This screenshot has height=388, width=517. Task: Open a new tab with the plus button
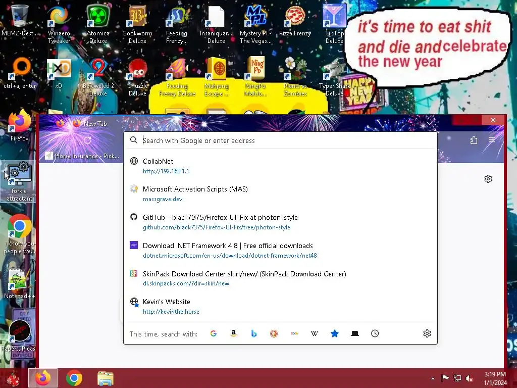pyautogui.click(x=190, y=124)
